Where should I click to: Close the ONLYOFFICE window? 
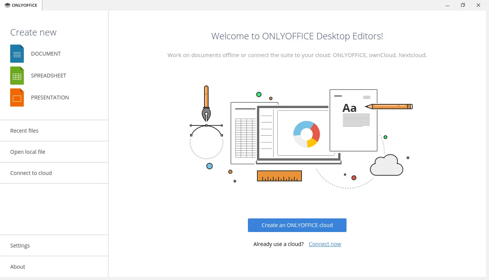click(x=478, y=5)
